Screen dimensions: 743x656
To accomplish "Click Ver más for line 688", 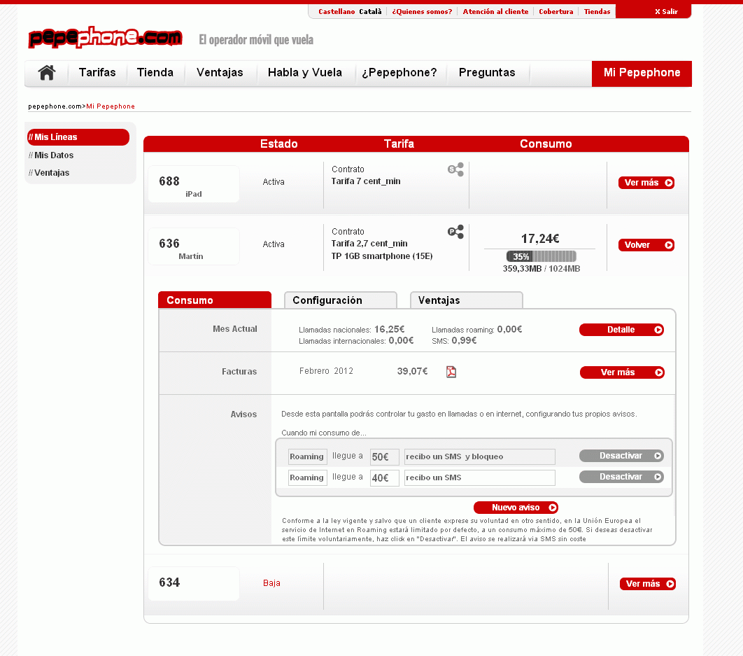I will (x=646, y=183).
